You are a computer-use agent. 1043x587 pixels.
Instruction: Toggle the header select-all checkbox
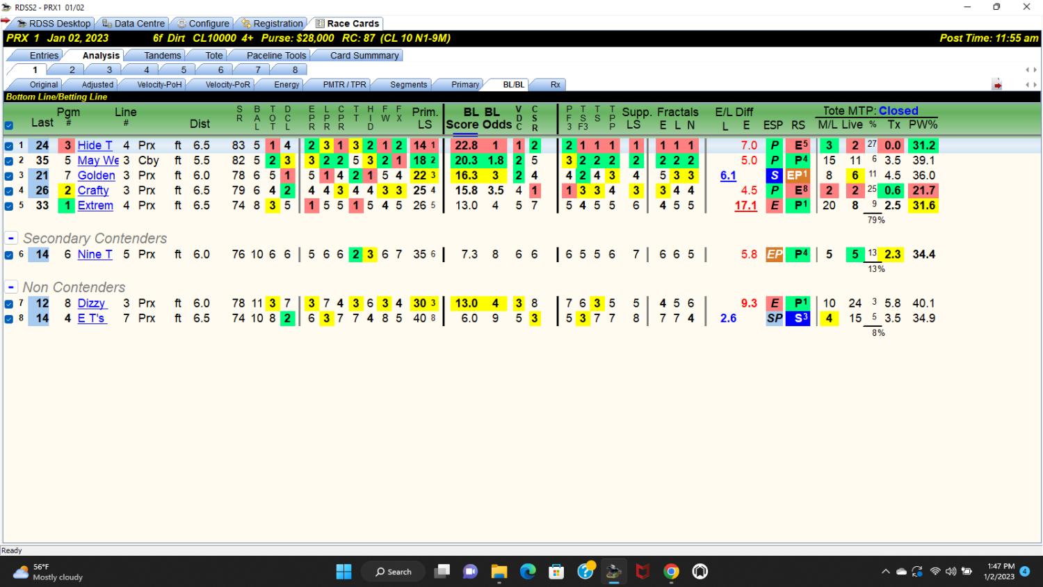(9, 126)
